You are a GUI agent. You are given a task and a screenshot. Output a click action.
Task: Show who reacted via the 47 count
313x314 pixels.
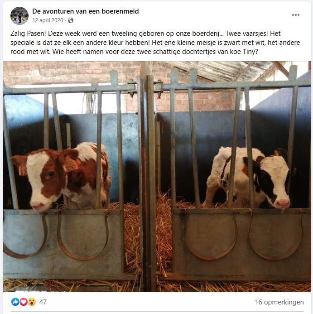(x=43, y=302)
